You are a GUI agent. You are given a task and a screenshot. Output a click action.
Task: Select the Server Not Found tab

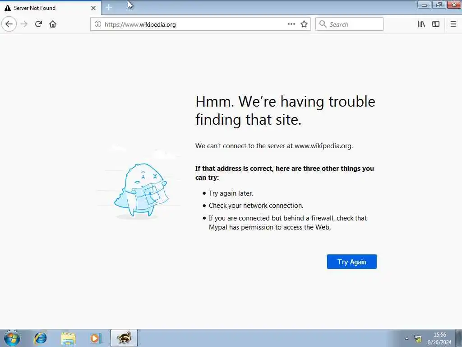[x=51, y=8]
